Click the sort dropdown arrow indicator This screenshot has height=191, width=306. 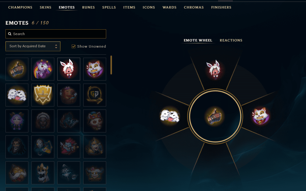point(56,46)
